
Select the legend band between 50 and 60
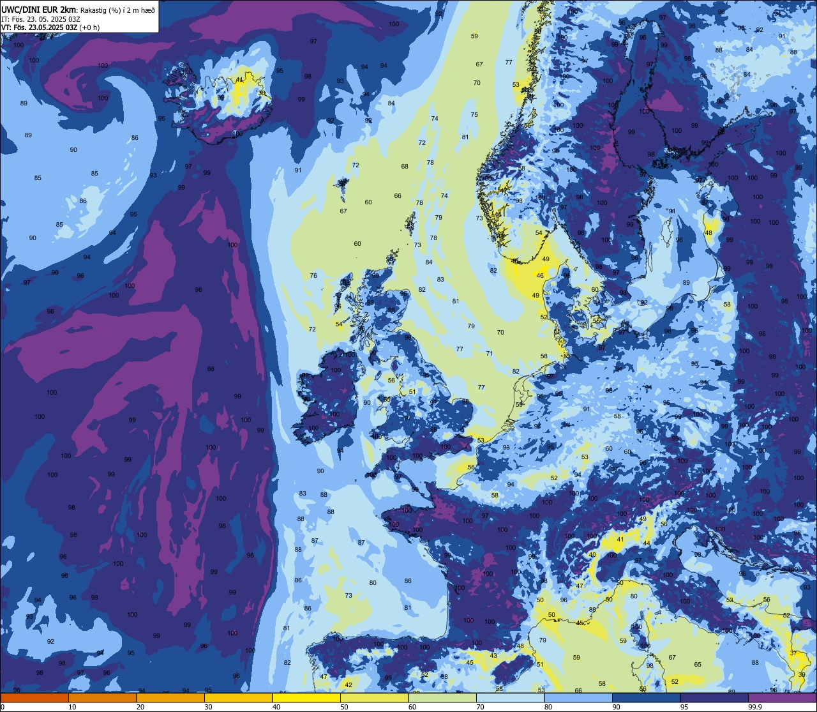click(374, 697)
